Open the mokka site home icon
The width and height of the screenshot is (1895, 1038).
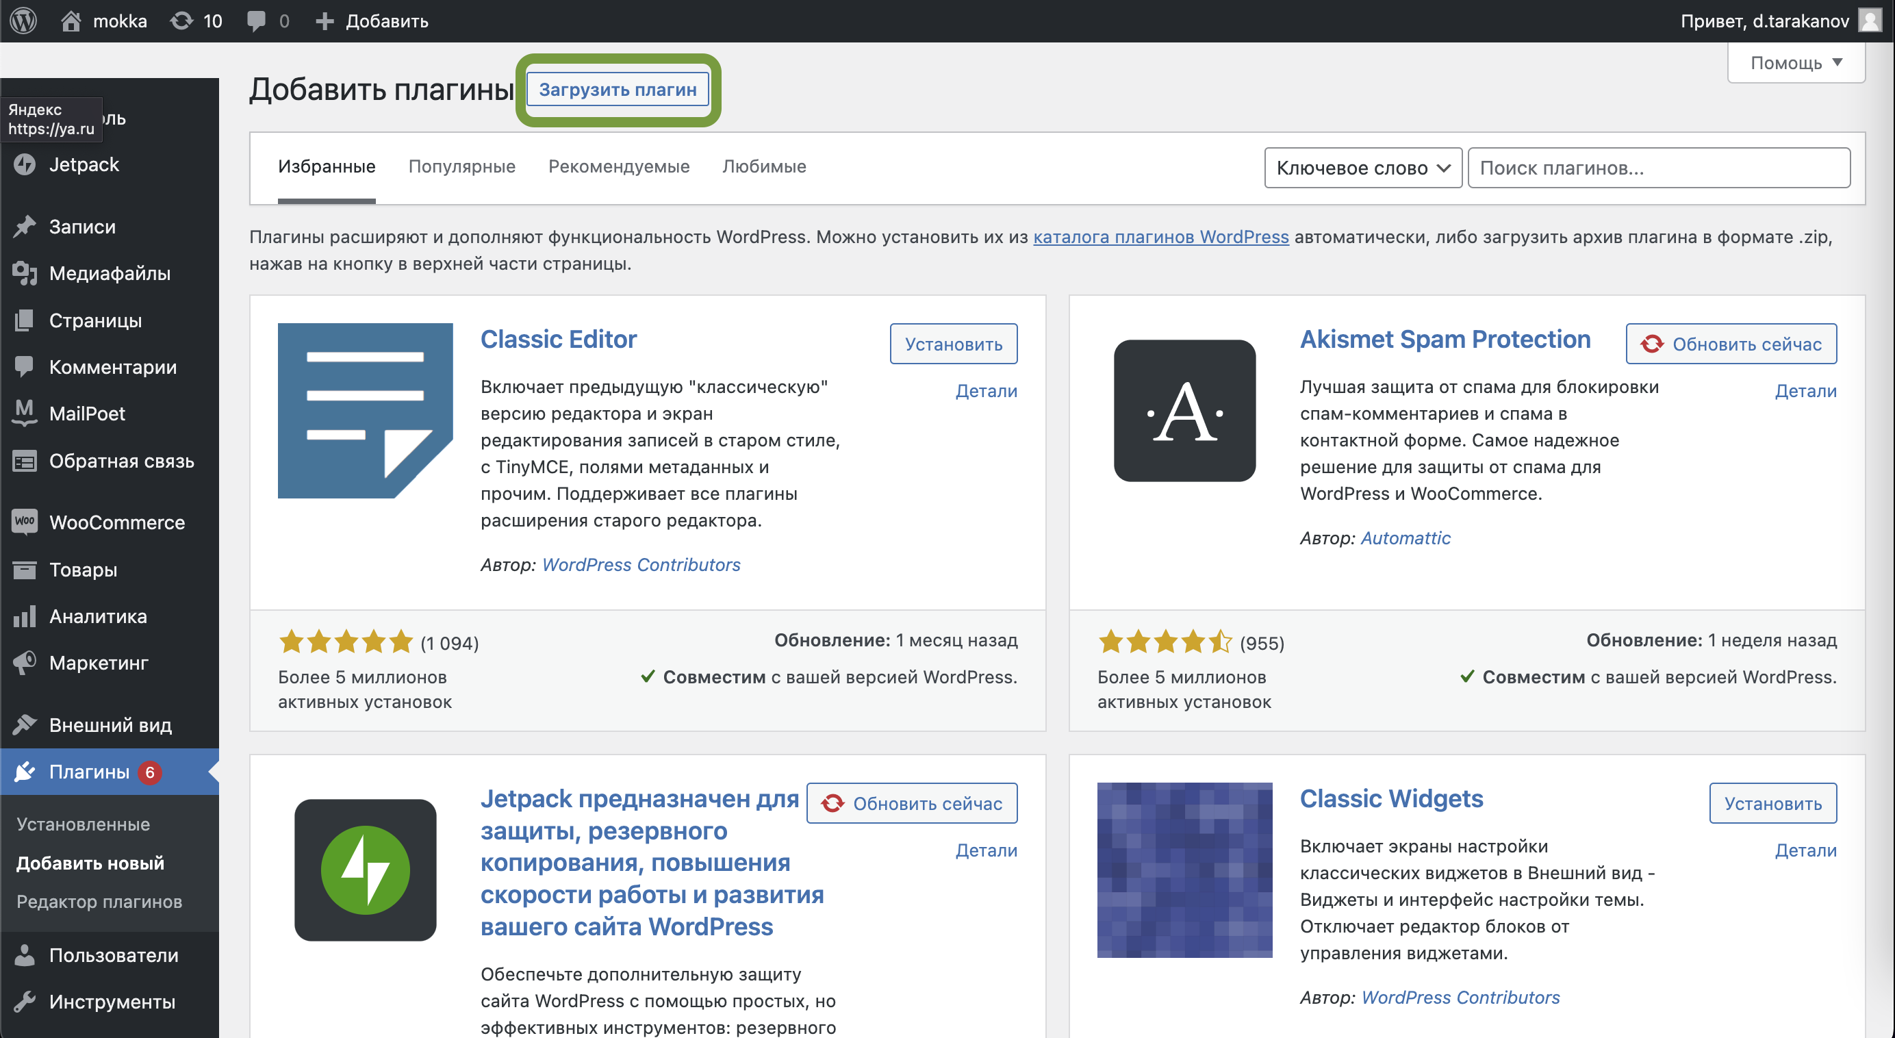(x=71, y=21)
